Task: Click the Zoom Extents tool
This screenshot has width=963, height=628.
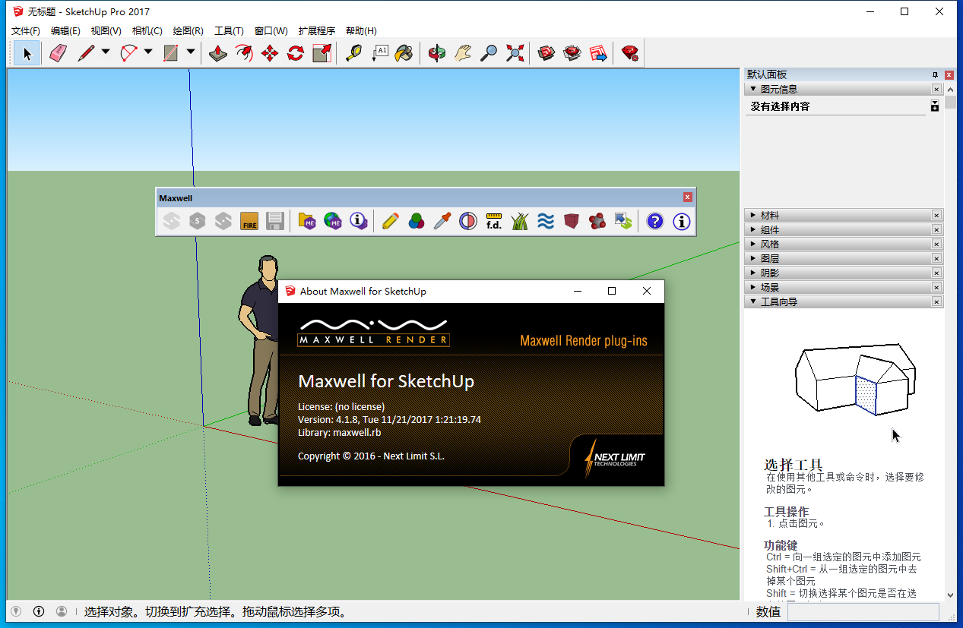Action: coord(515,53)
